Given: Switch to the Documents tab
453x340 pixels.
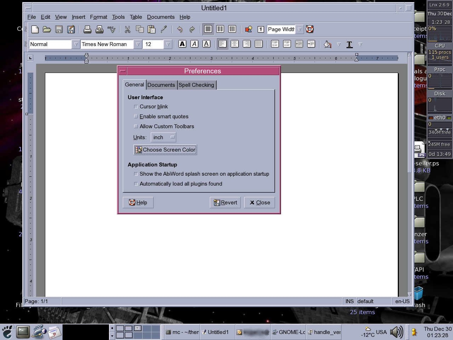Looking at the screenshot, I should (x=161, y=85).
